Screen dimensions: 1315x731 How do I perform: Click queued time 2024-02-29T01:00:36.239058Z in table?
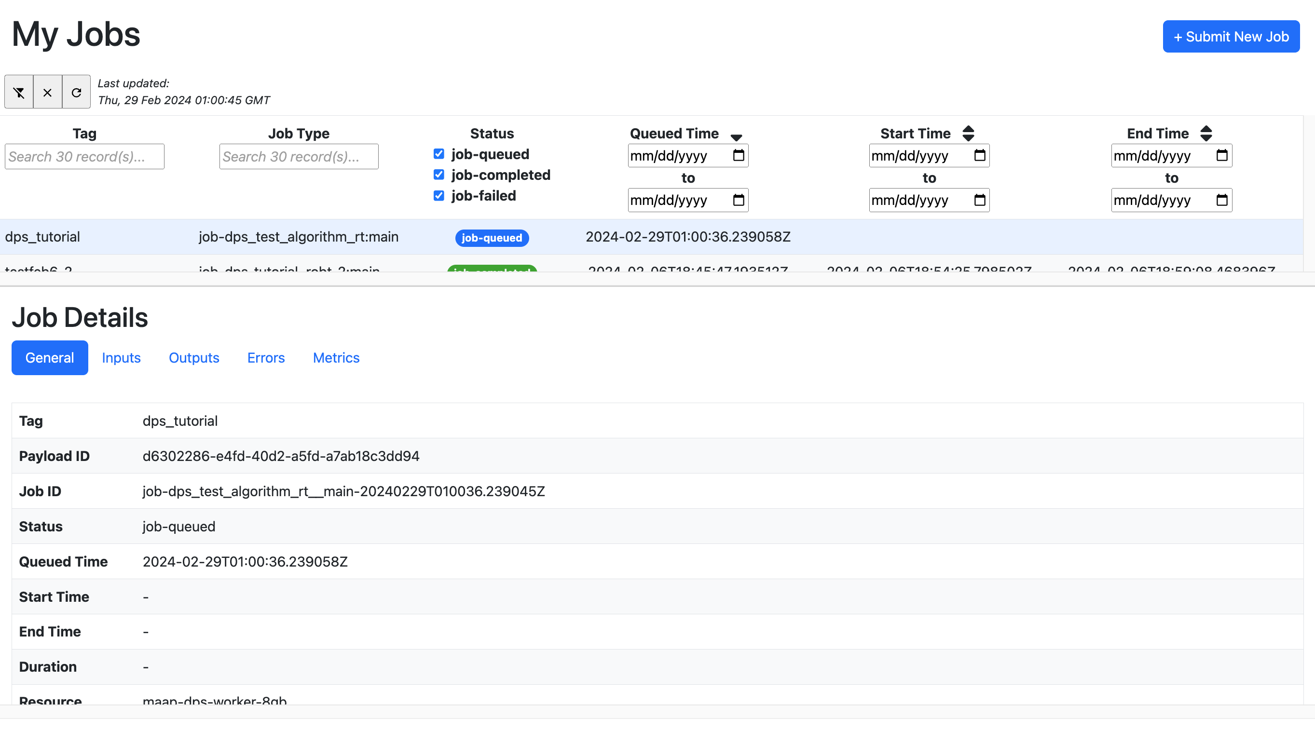click(x=687, y=237)
